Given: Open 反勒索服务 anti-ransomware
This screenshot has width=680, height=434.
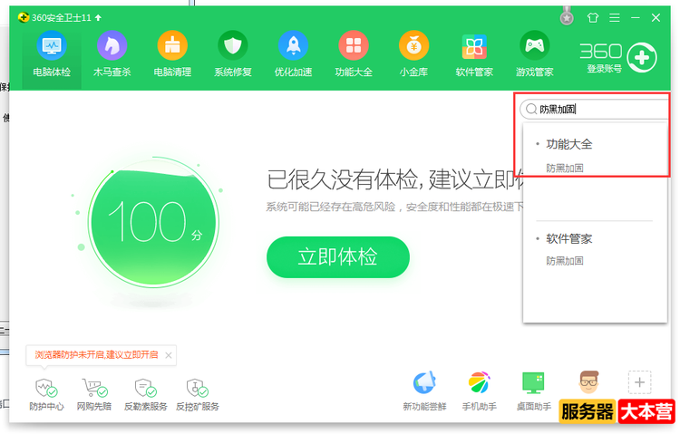Looking at the screenshot, I should click(x=146, y=394).
